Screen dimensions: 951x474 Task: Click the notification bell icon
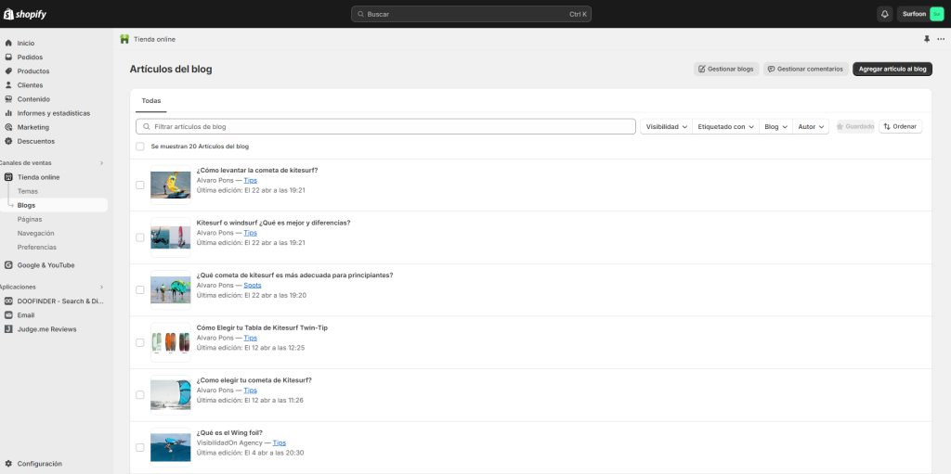884,14
